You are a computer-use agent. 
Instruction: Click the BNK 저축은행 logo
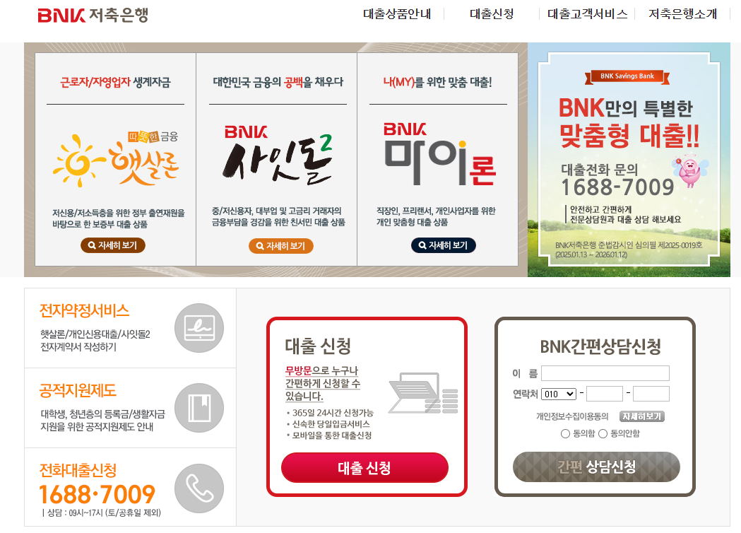tap(93, 15)
